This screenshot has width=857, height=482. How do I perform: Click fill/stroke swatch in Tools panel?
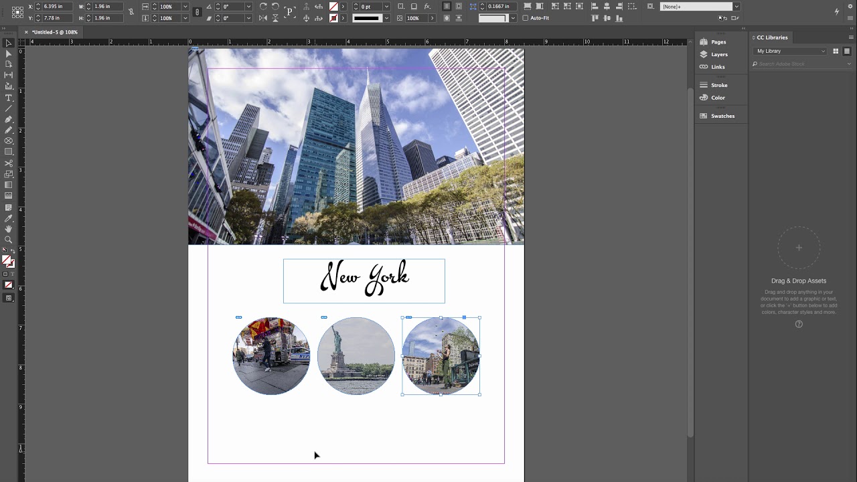(x=7, y=261)
